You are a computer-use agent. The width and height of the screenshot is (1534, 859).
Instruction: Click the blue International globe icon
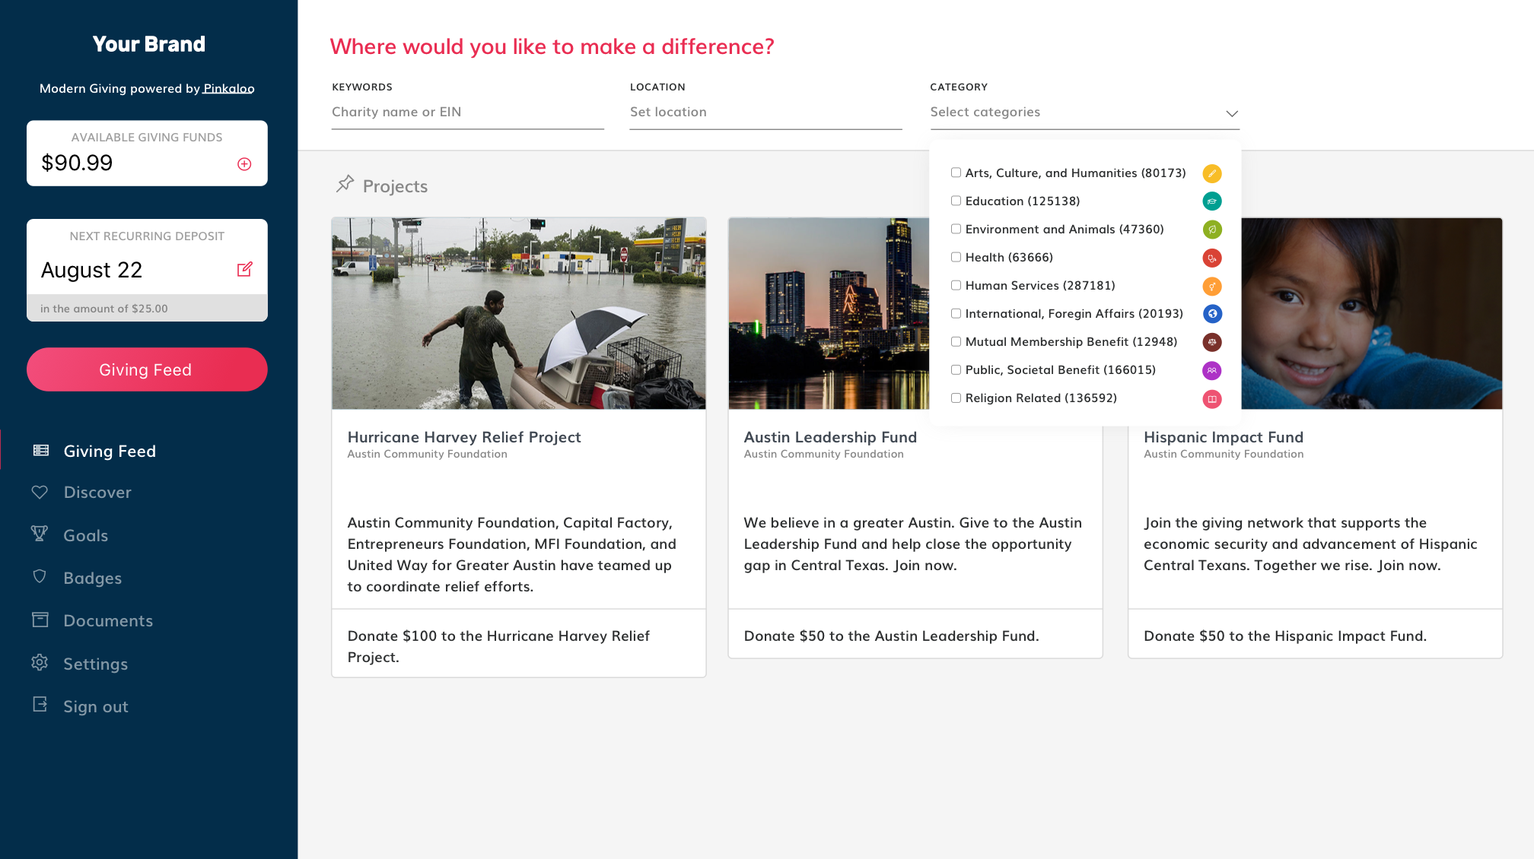1212,314
